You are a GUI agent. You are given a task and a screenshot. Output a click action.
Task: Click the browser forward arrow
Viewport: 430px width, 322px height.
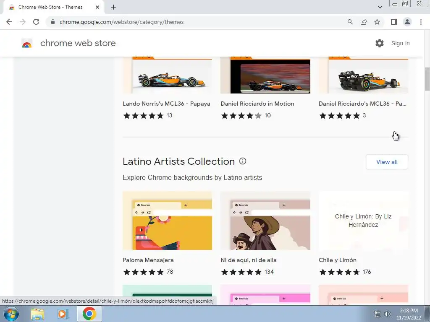pyautogui.click(x=23, y=22)
